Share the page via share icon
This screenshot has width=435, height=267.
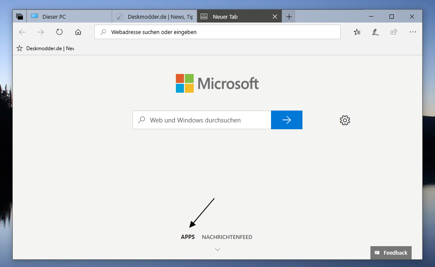(394, 32)
